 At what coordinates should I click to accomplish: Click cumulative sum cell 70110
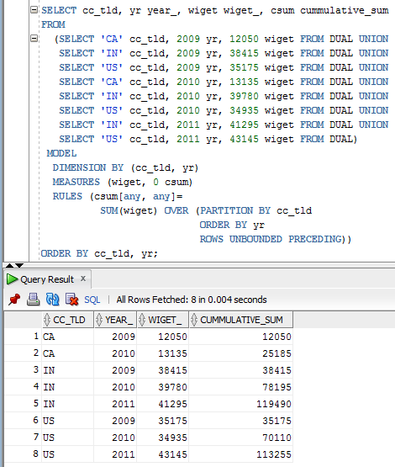click(241, 438)
